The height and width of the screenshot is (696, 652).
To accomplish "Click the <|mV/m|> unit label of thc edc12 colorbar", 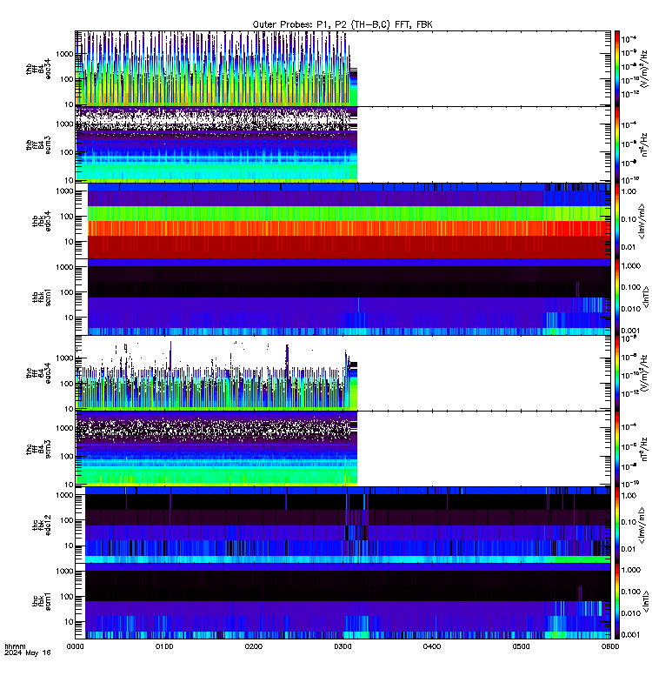I will tap(642, 525).
